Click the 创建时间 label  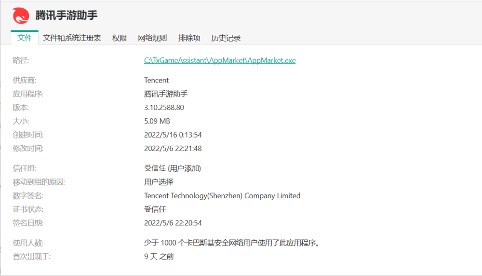click(28, 135)
